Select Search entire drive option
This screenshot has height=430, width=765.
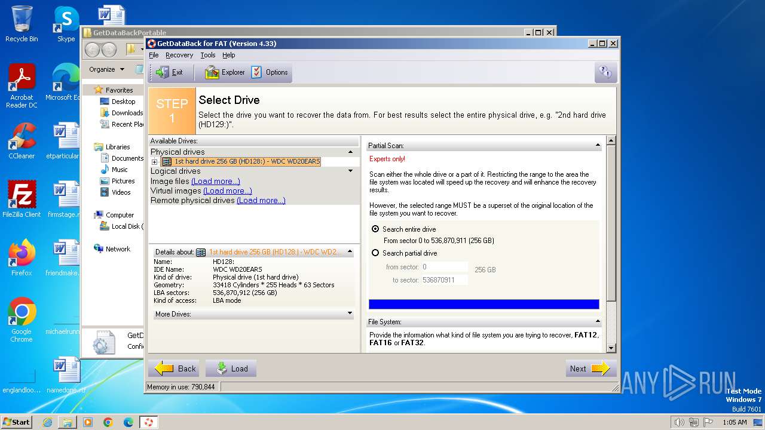point(375,229)
